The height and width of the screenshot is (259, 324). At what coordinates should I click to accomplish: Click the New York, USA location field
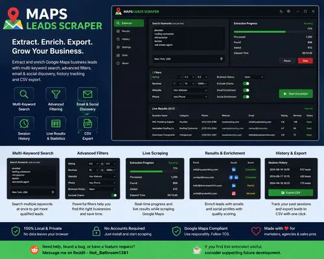pyautogui.click(x=189, y=59)
